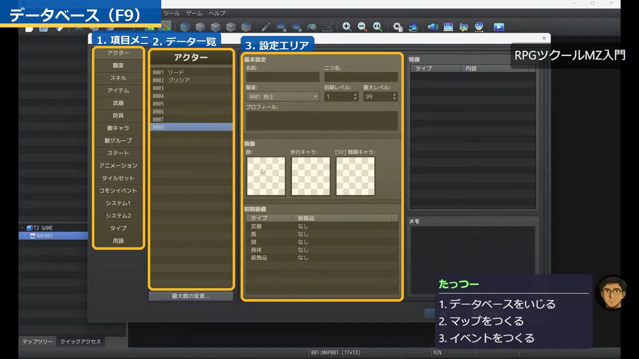Open the Database gear icon
639x359 pixels.
click(397, 27)
